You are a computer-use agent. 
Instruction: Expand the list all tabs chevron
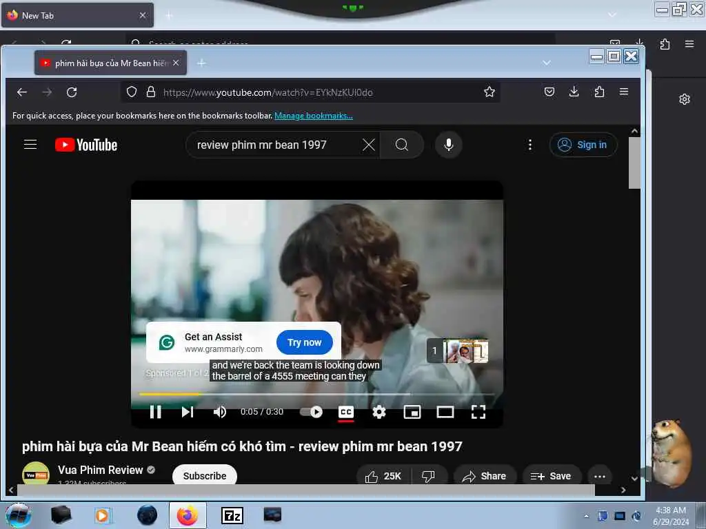click(547, 63)
